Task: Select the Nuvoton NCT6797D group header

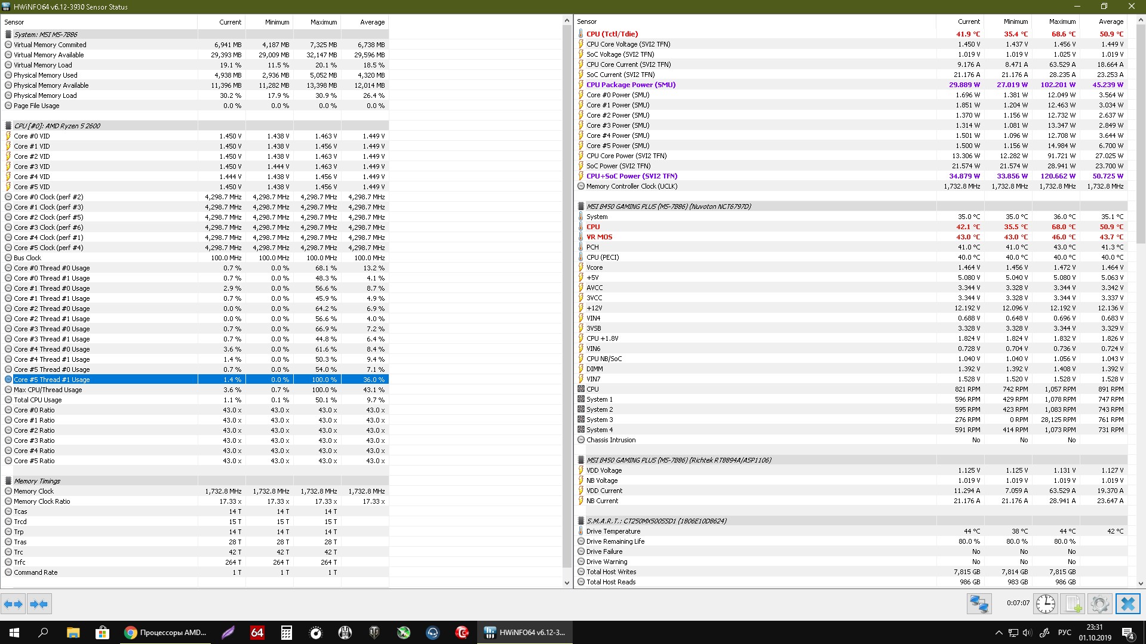Action: click(852, 207)
